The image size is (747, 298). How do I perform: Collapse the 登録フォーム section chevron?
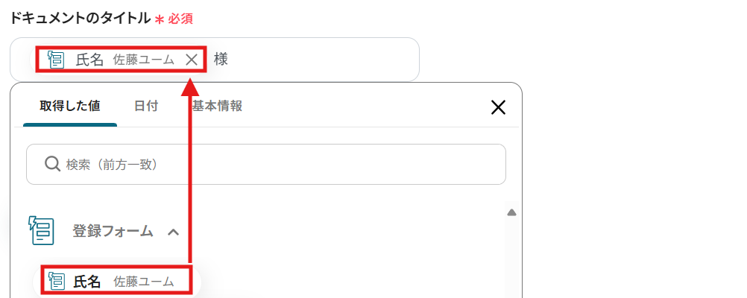173,232
